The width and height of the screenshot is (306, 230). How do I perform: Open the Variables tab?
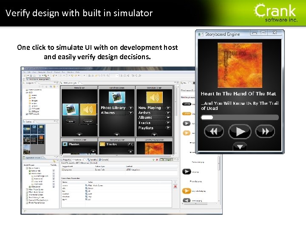point(93,160)
